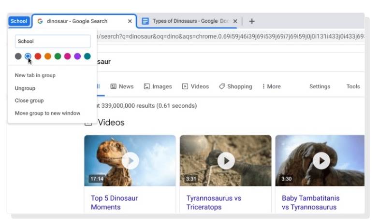Image resolution: width=379 pixels, height=224 pixels.
Task: Open the search Settings menu
Action: click(x=320, y=86)
